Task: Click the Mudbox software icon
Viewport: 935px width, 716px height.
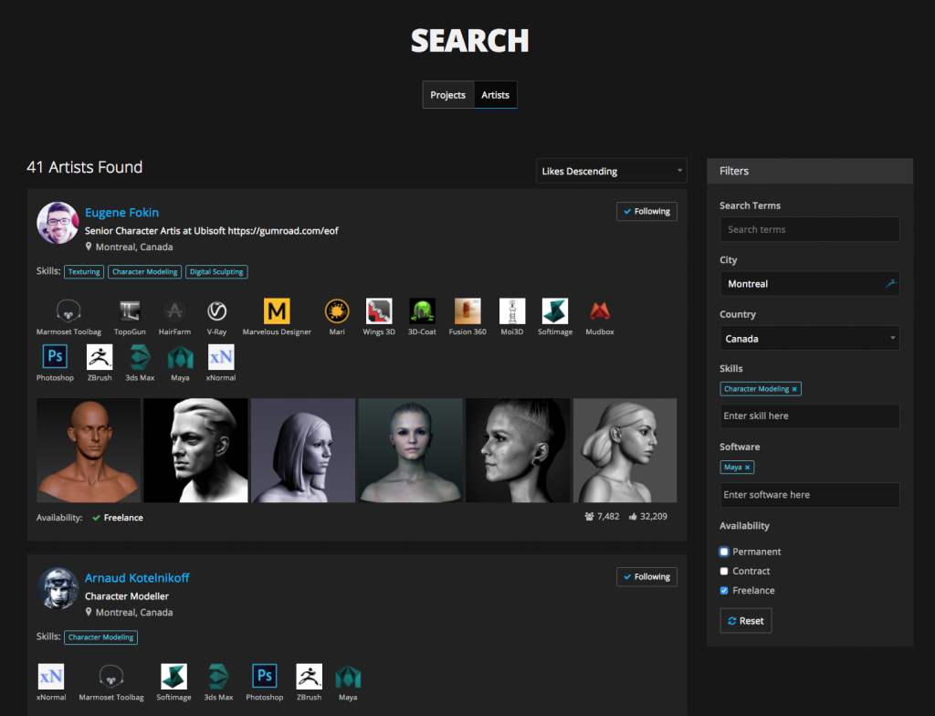Action: click(x=599, y=311)
